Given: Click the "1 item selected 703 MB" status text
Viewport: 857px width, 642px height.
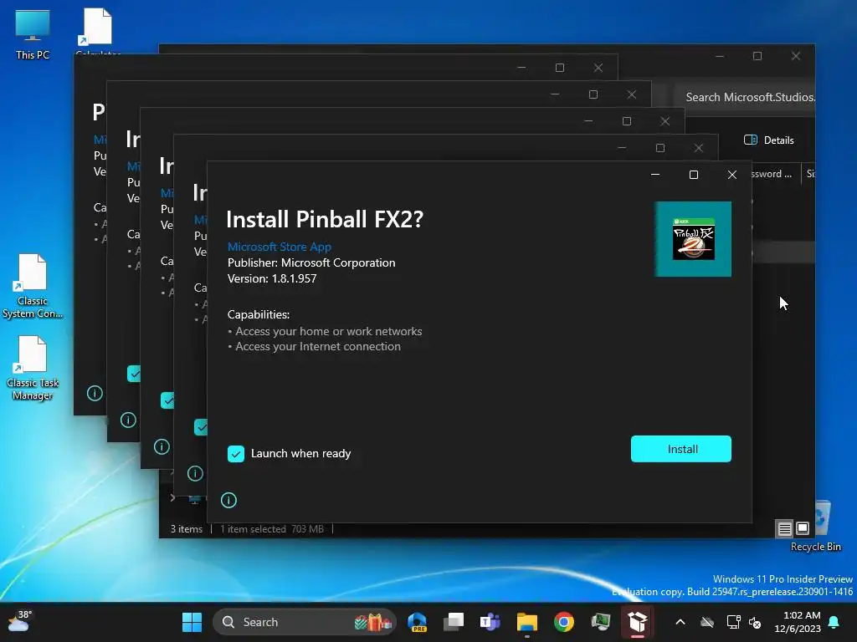Looking at the screenshot, I should pyautogui.click(x=272, y=529).
